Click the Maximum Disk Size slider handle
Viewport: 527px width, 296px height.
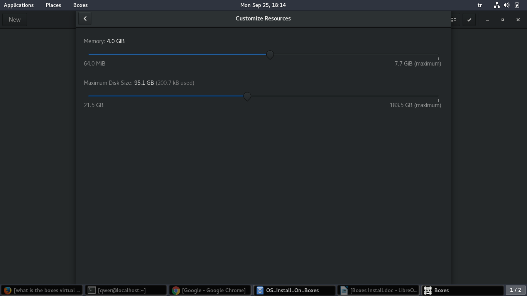247,96
